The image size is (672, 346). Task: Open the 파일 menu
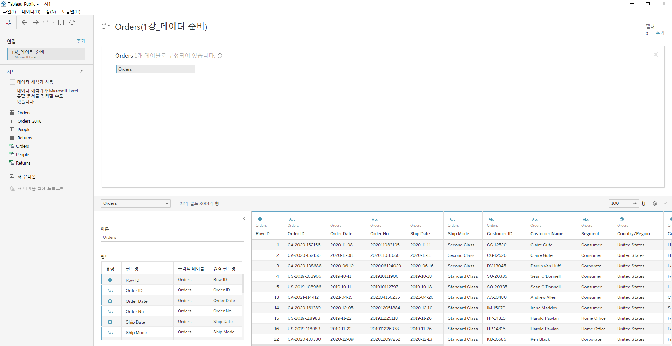pos(9,12)
